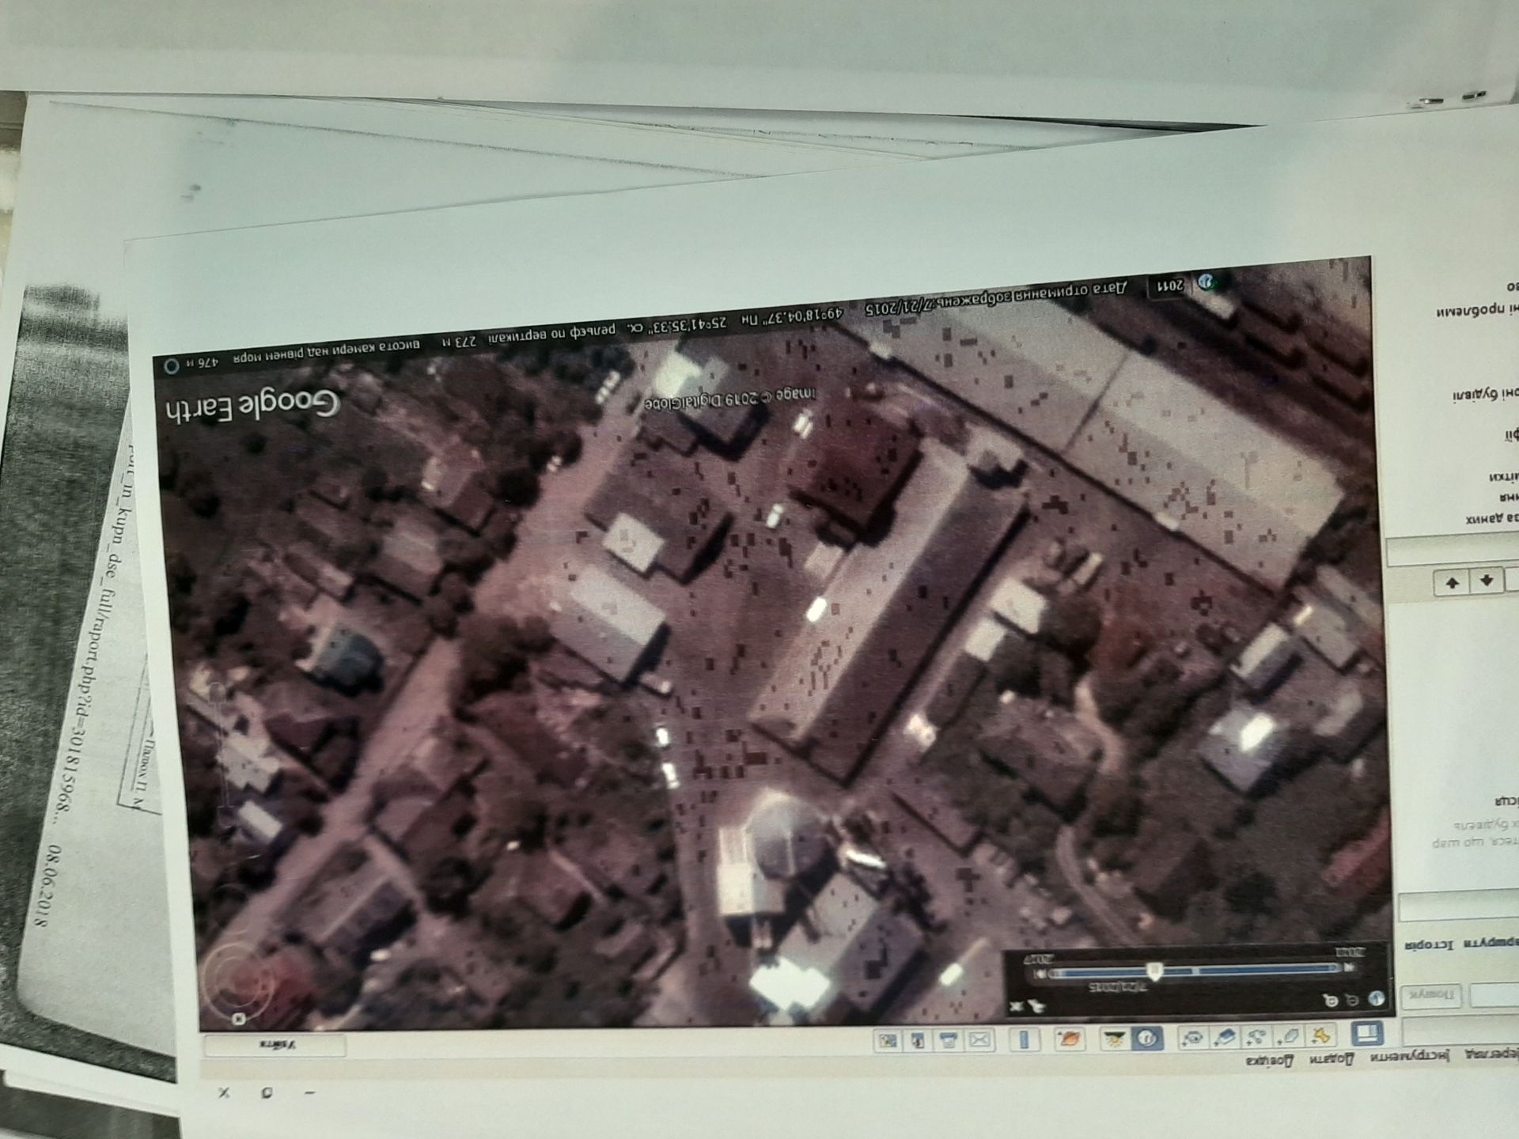Toggle sunlight across the landscape
This screenshot has height=1139, width=1519.
coord(1114,1038)
